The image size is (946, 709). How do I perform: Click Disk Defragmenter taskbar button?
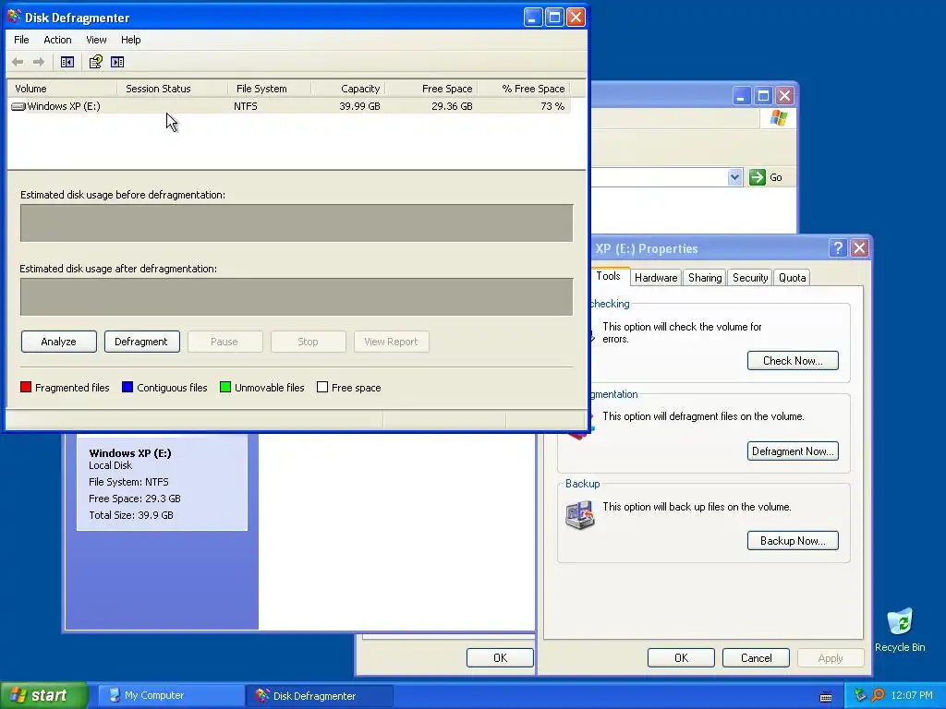click(x=320, y=696)
